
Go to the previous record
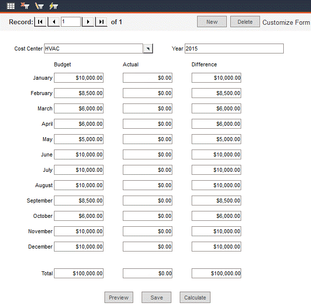54,22
